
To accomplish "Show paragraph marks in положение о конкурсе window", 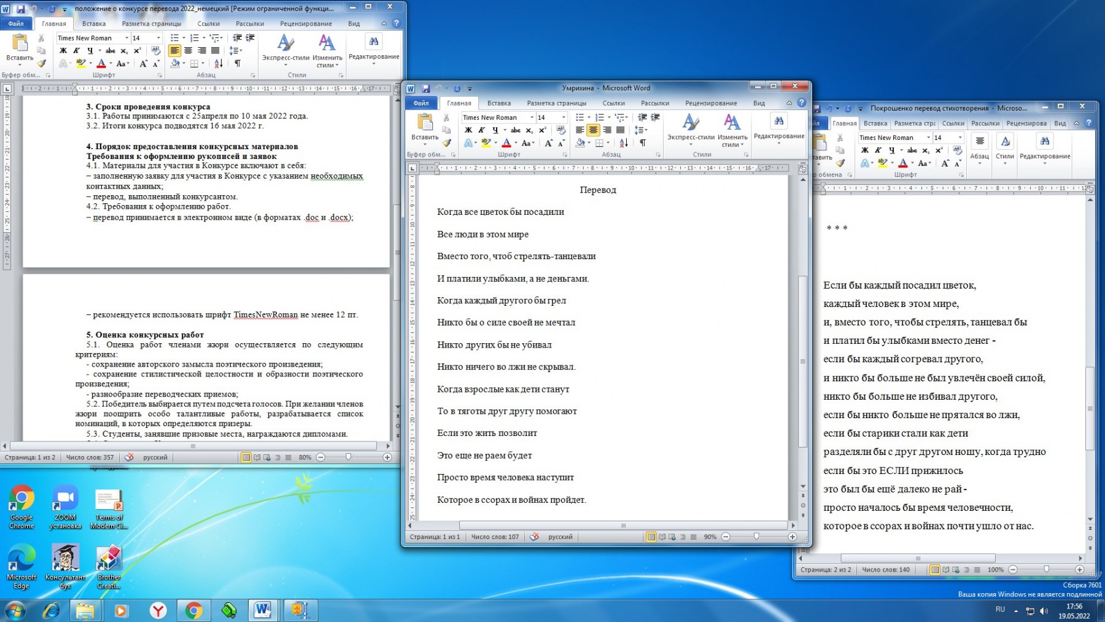I will pyautogui.click(x=238, y=63).
